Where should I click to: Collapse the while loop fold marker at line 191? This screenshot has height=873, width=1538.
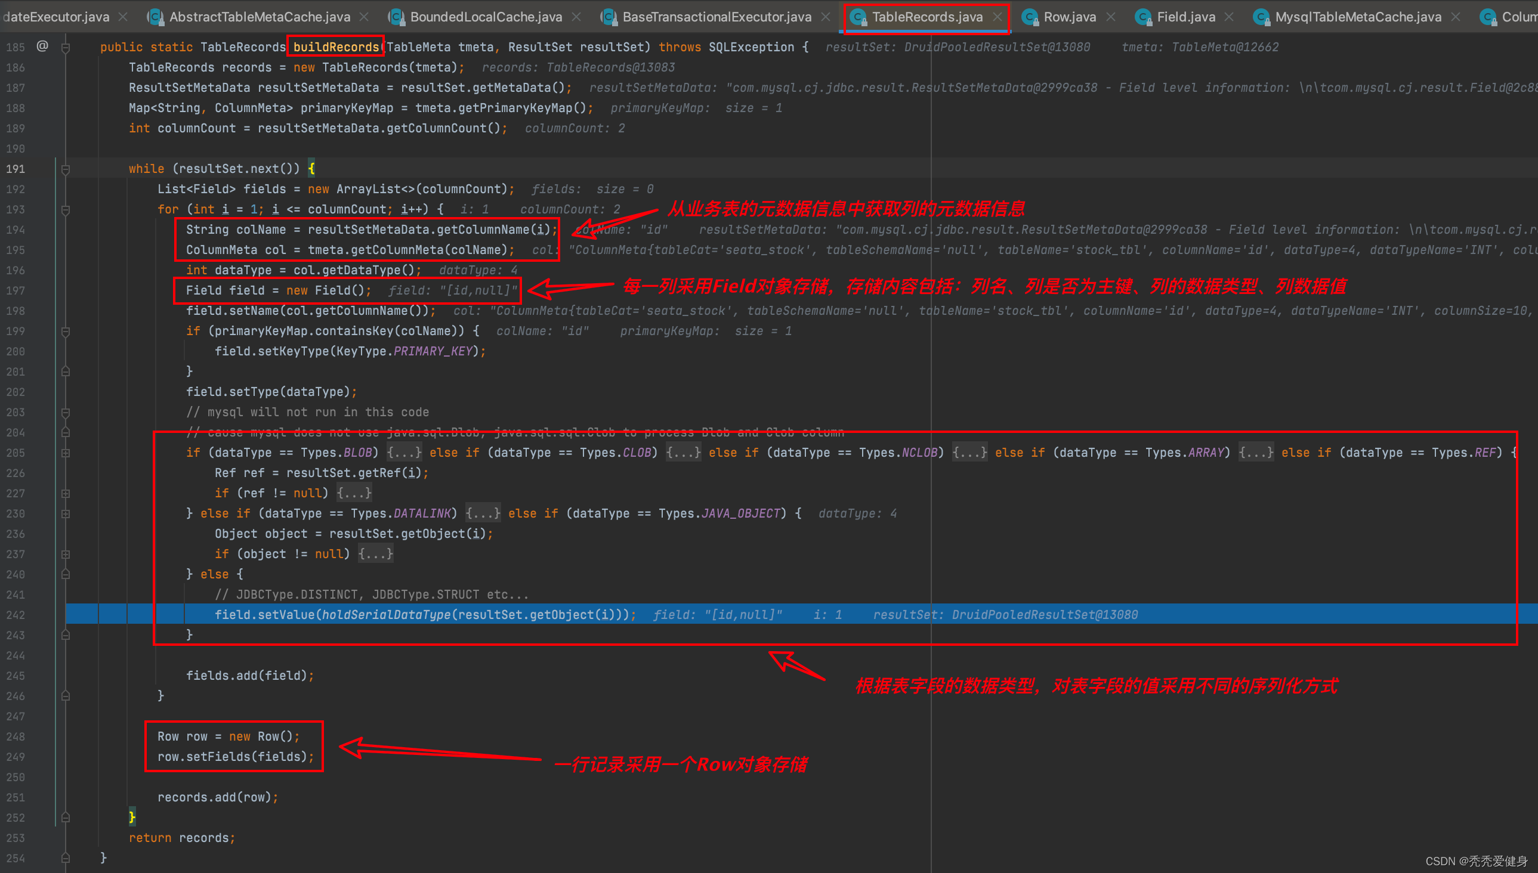pos(66,169)
